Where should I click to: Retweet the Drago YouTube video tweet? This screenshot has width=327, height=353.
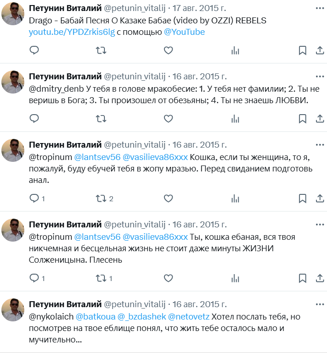pyautogui.click(x=101, y=50)
